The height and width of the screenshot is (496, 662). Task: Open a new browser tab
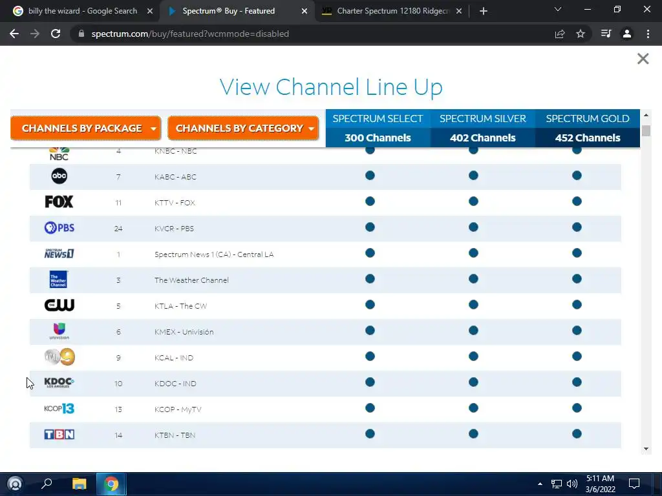point(484,11)
